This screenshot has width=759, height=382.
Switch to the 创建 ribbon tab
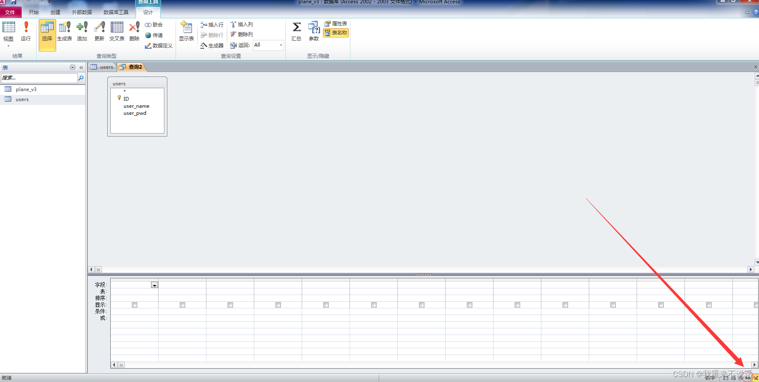click(x=55, y=12)
